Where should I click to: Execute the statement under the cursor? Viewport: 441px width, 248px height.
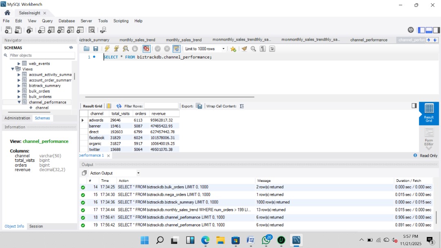[116, 49]
